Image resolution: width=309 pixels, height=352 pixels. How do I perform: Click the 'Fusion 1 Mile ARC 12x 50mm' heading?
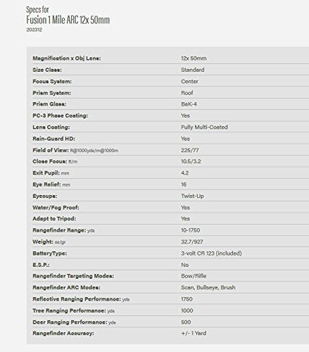tap(68, 20)
